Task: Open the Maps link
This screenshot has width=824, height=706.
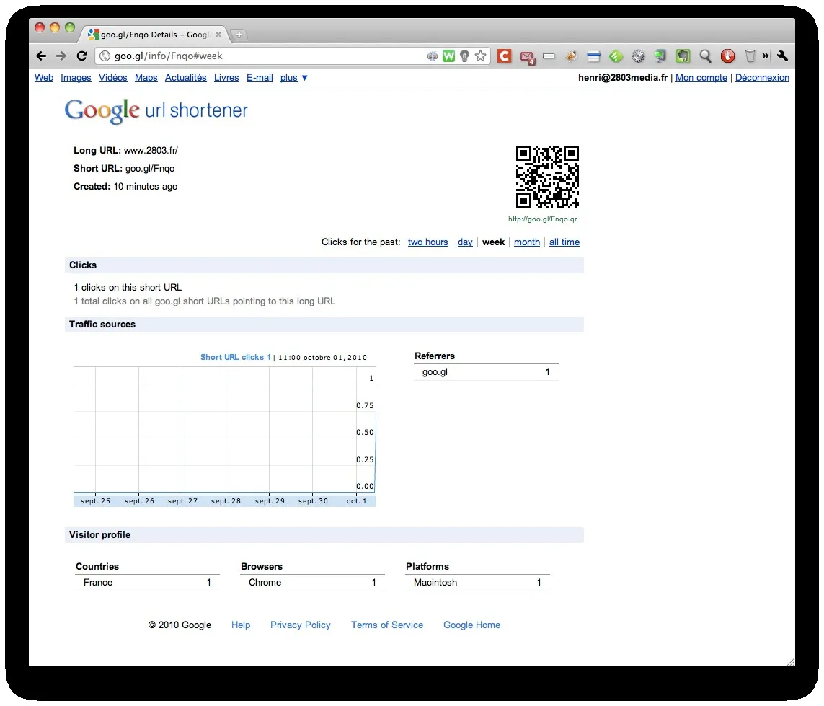Action: (x=146, y=78)
